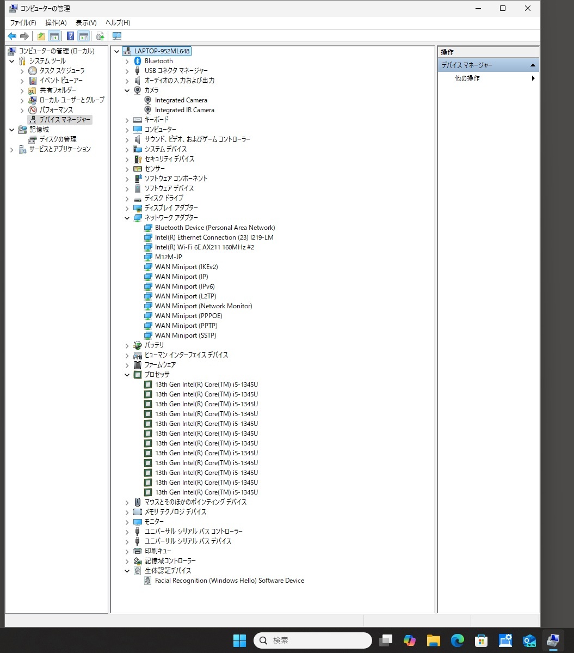Viewport: 574px width, 653px height.
Task: Expand the Bluetooth device category
Action: click(127, 61)
